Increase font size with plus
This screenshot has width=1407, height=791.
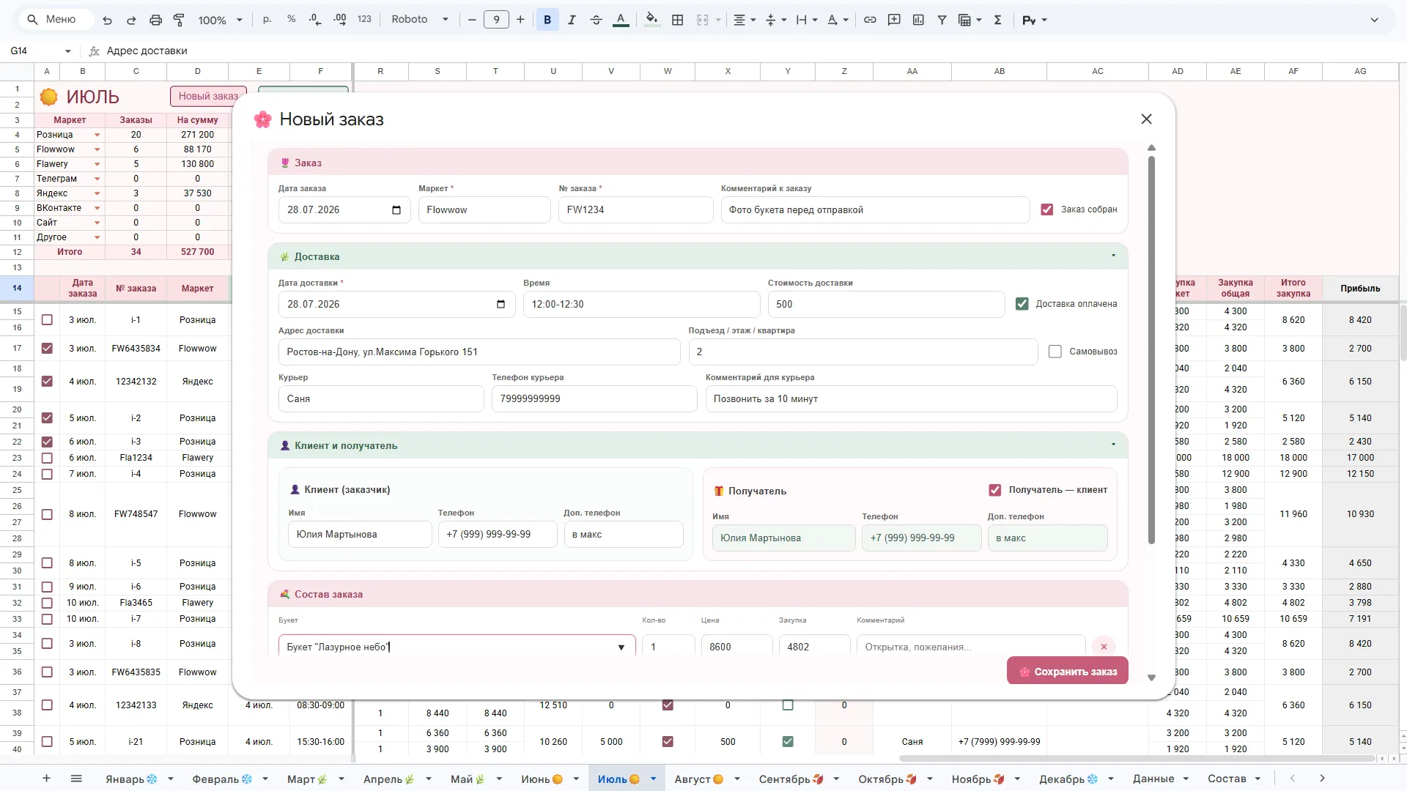coord(520,20)
